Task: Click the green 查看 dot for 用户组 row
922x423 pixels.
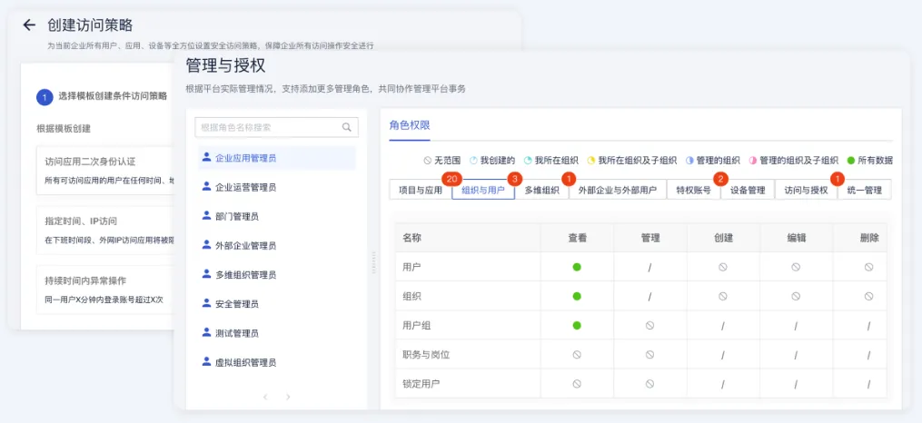Action: pos(577,325)
